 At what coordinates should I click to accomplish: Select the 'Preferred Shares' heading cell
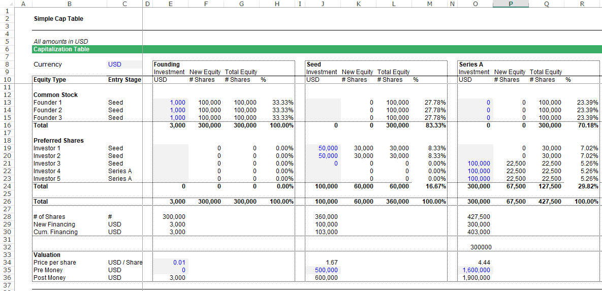point(58,141)
